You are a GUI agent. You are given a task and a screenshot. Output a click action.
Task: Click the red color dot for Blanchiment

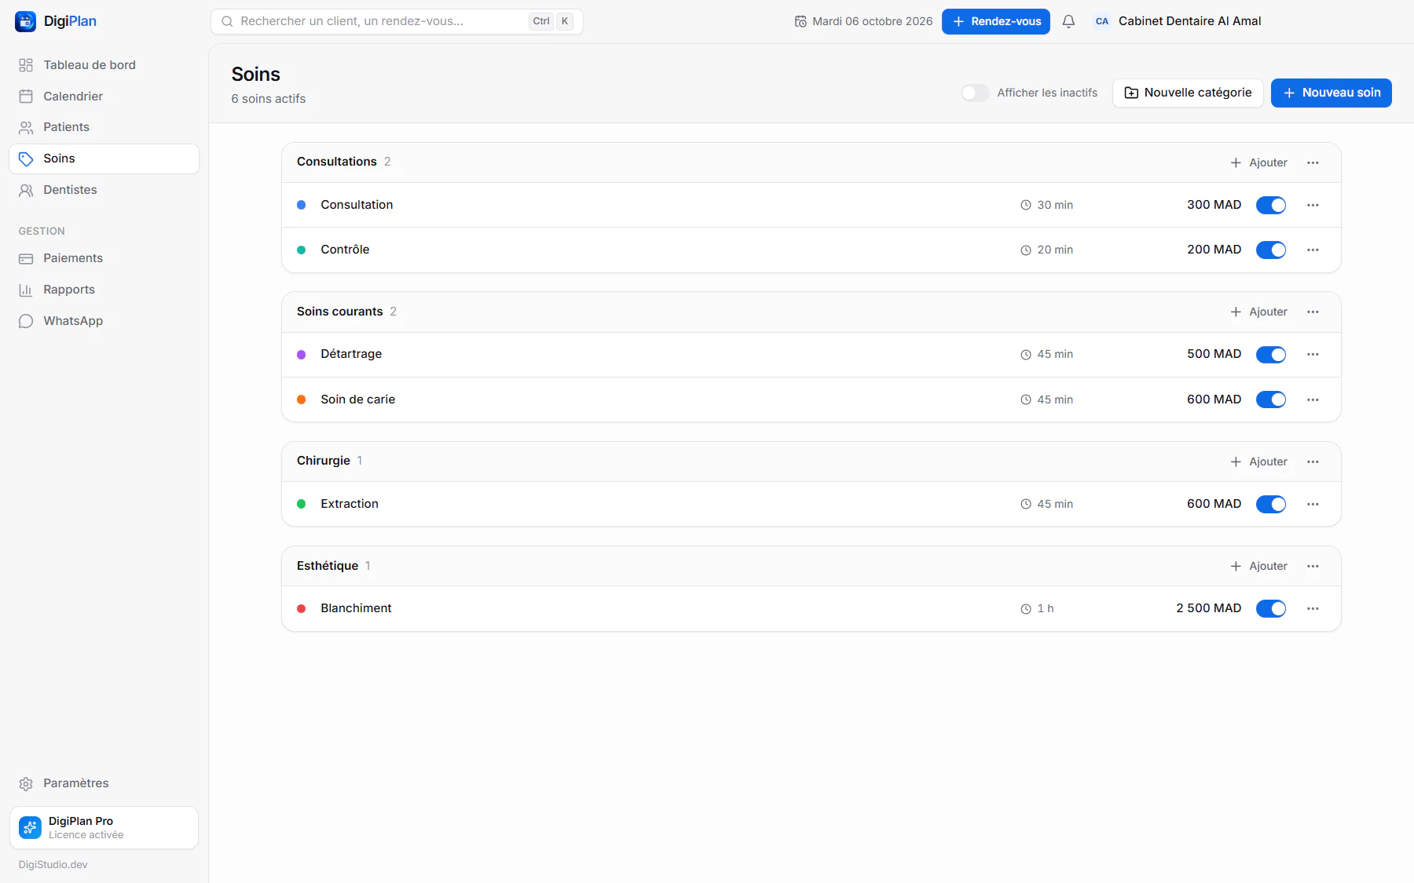301,608
